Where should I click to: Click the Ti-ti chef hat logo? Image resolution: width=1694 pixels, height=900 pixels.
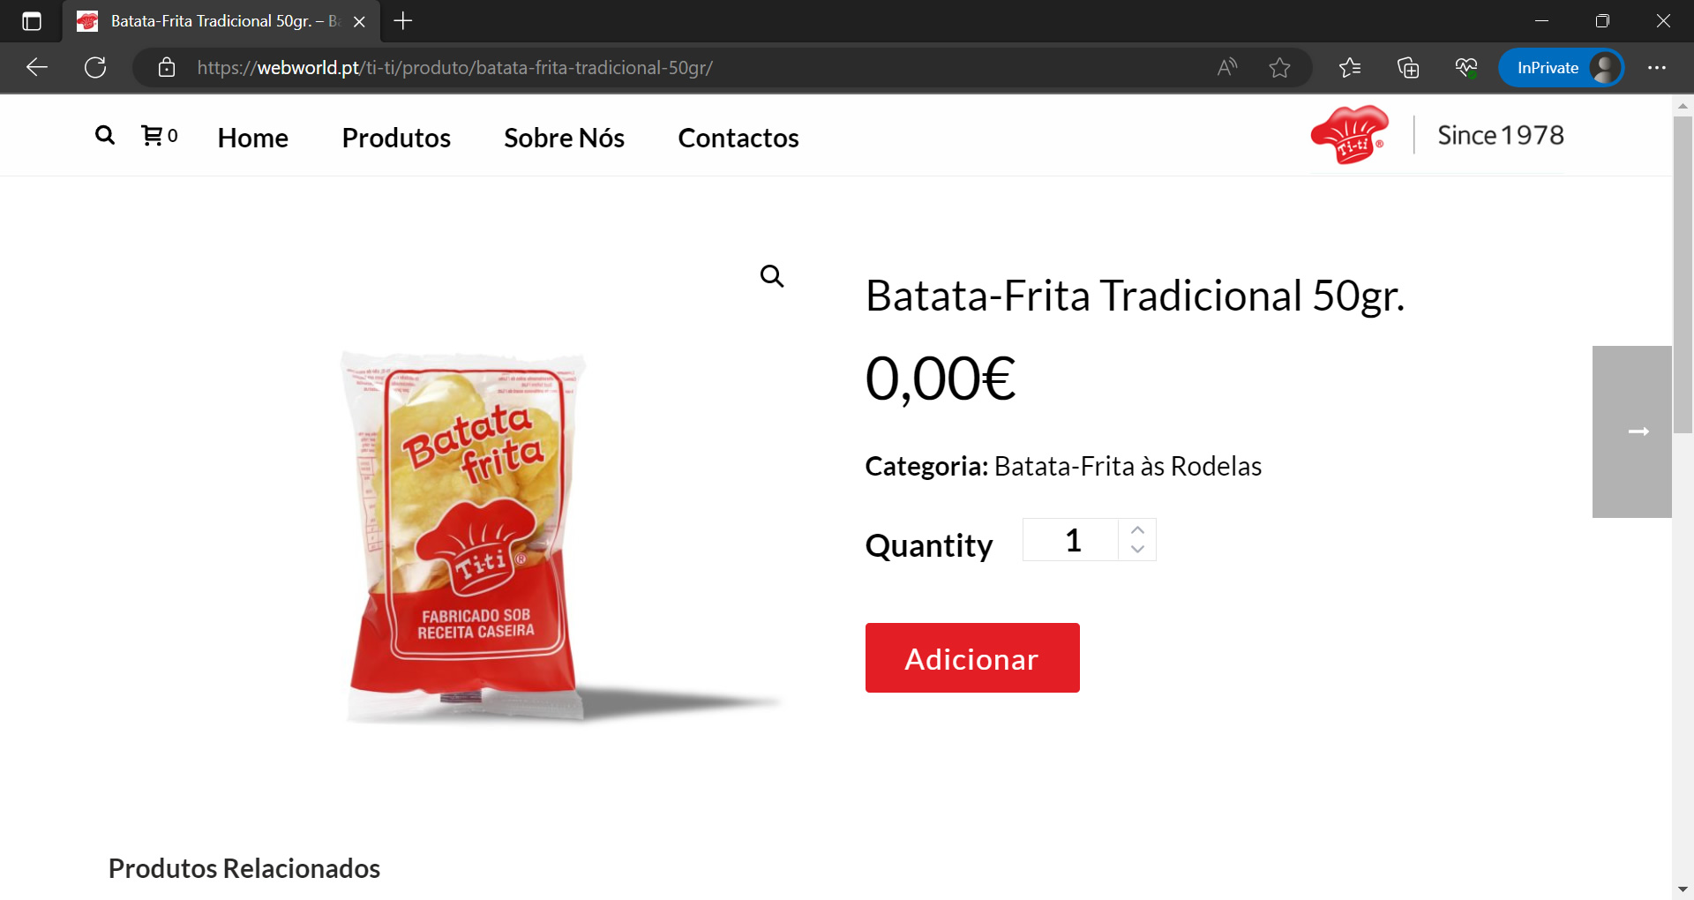(1349, 135)
